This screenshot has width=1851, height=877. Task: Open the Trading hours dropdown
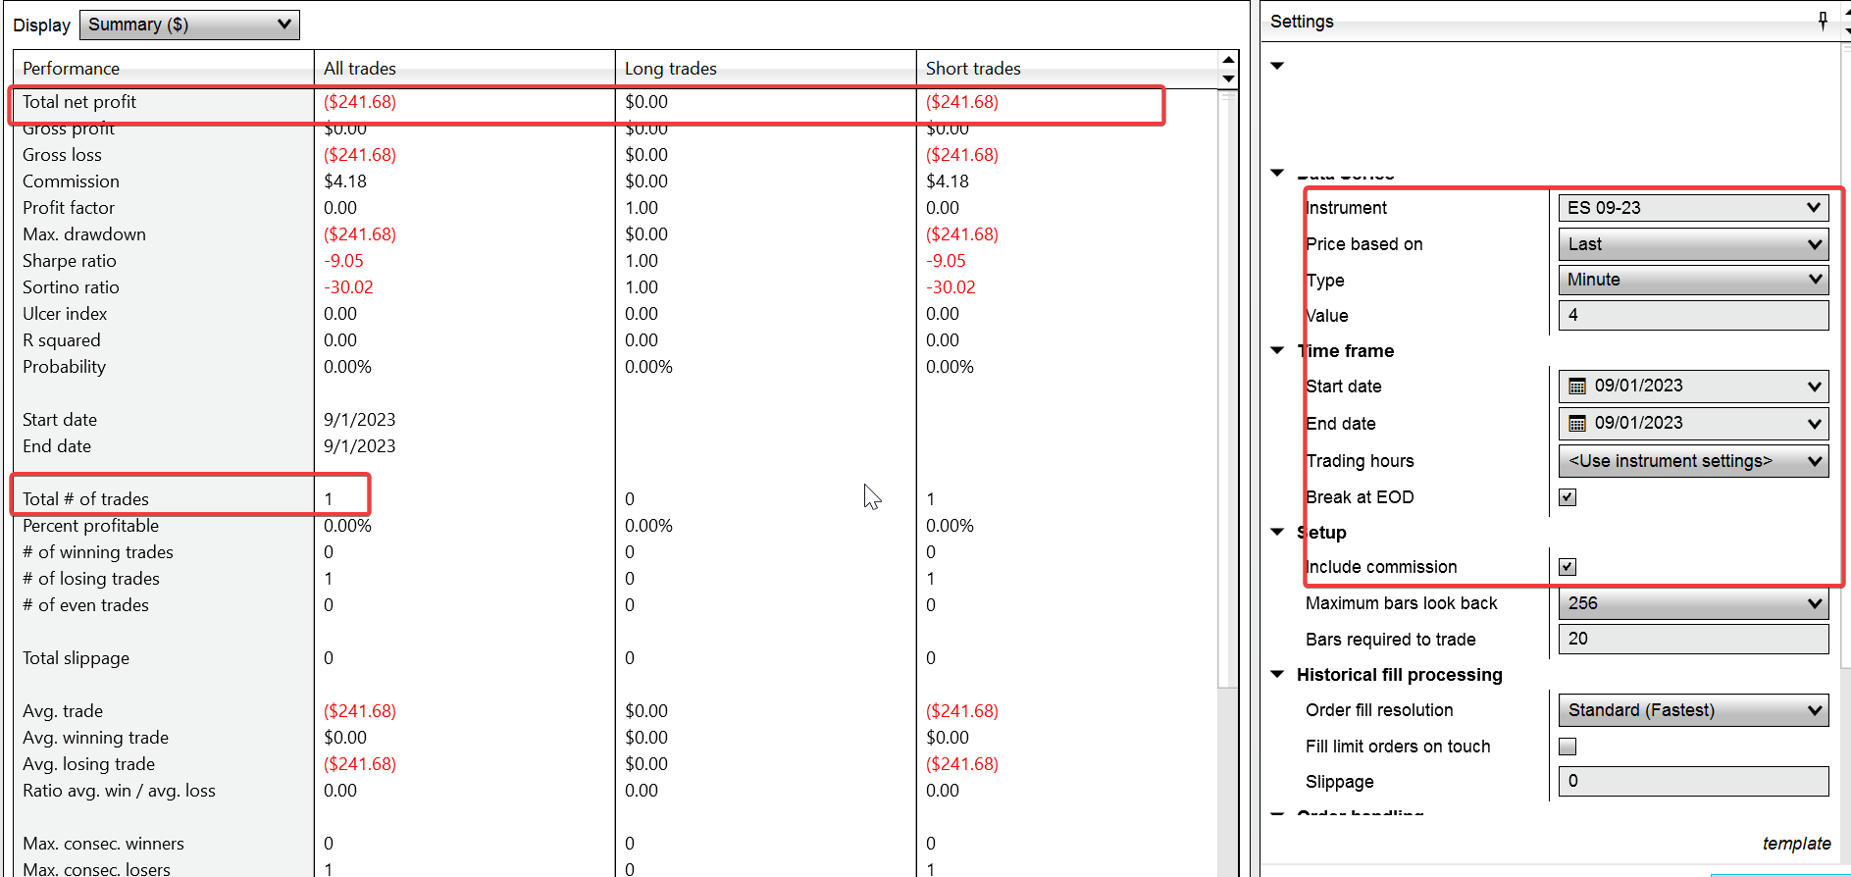(x=1693, y=461)
